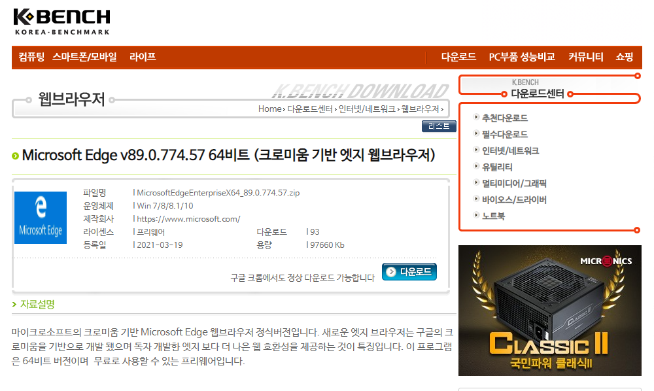Click the license value 프리웨어

pyautogui.click(x=150, y=231)
